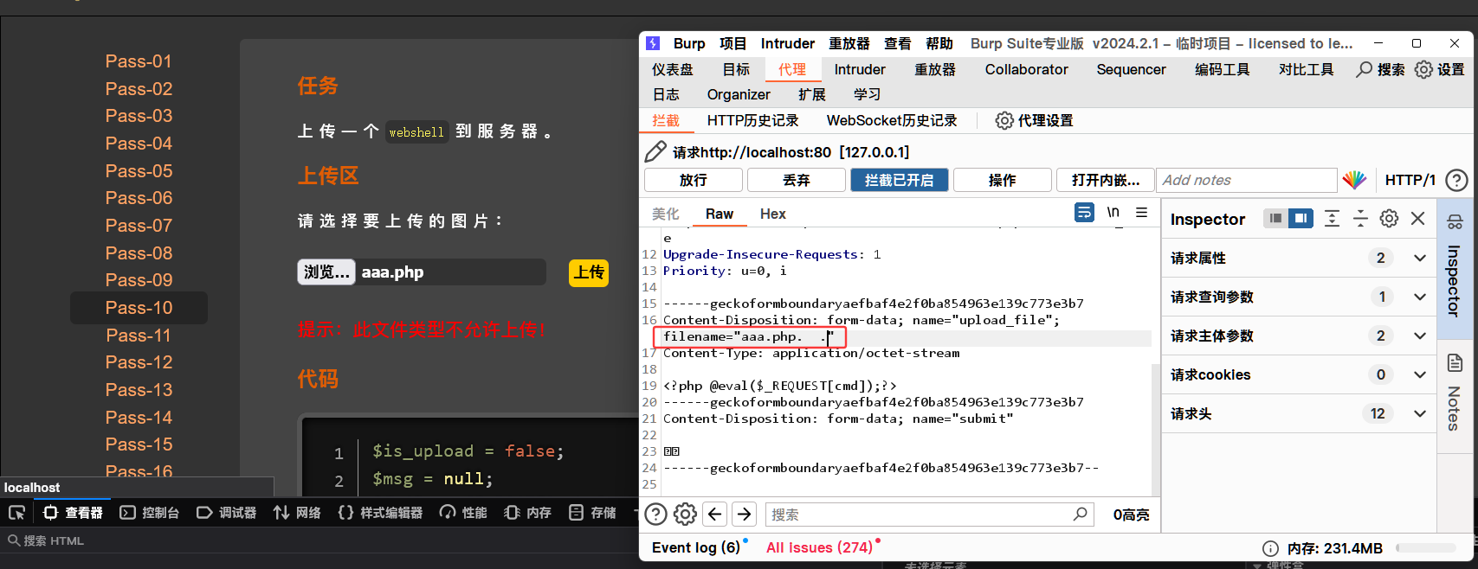Toggle the \n non-printable characters display
This screenshot has height=569, width=1478.
pyautogui.click(x=1113, y=212)
